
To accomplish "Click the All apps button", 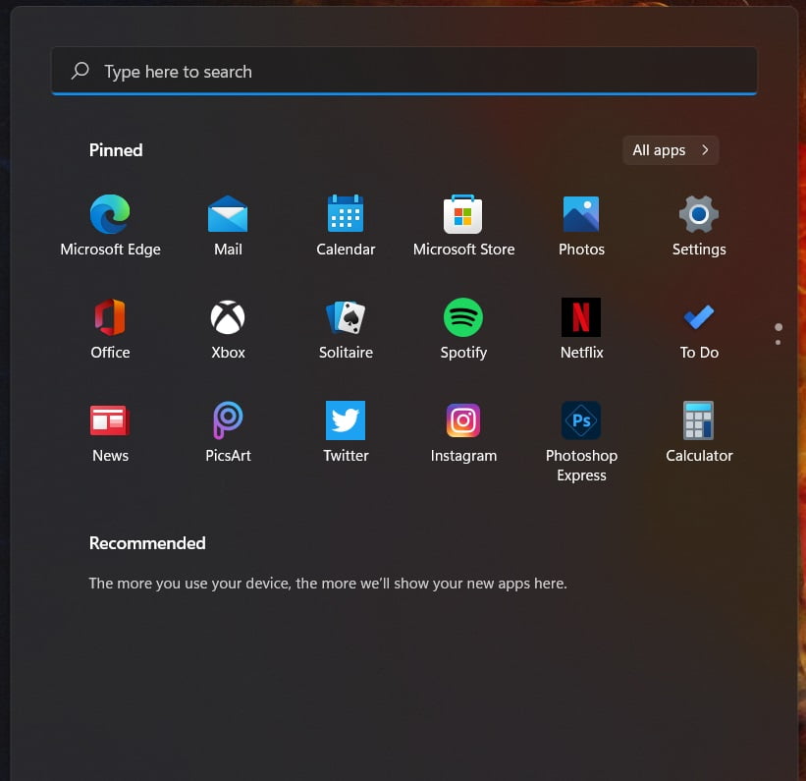I will tap(671, 150).
